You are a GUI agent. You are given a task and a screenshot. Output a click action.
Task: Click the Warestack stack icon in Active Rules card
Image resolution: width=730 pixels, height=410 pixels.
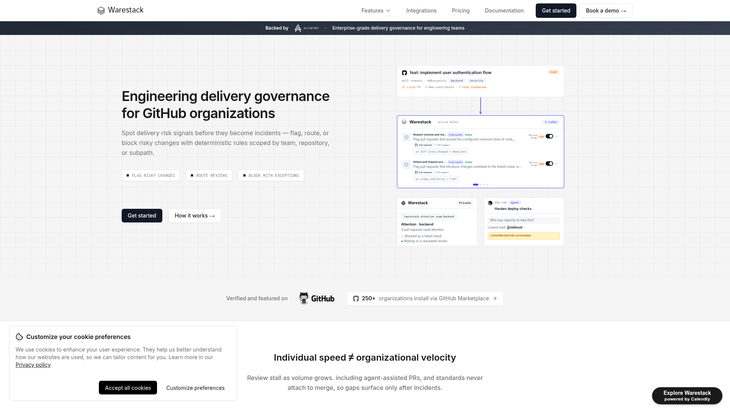(x=404, y=122)
